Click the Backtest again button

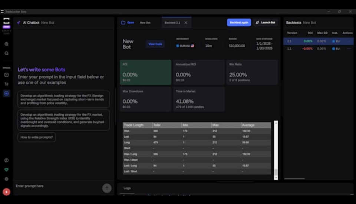(x=239, y=23)
